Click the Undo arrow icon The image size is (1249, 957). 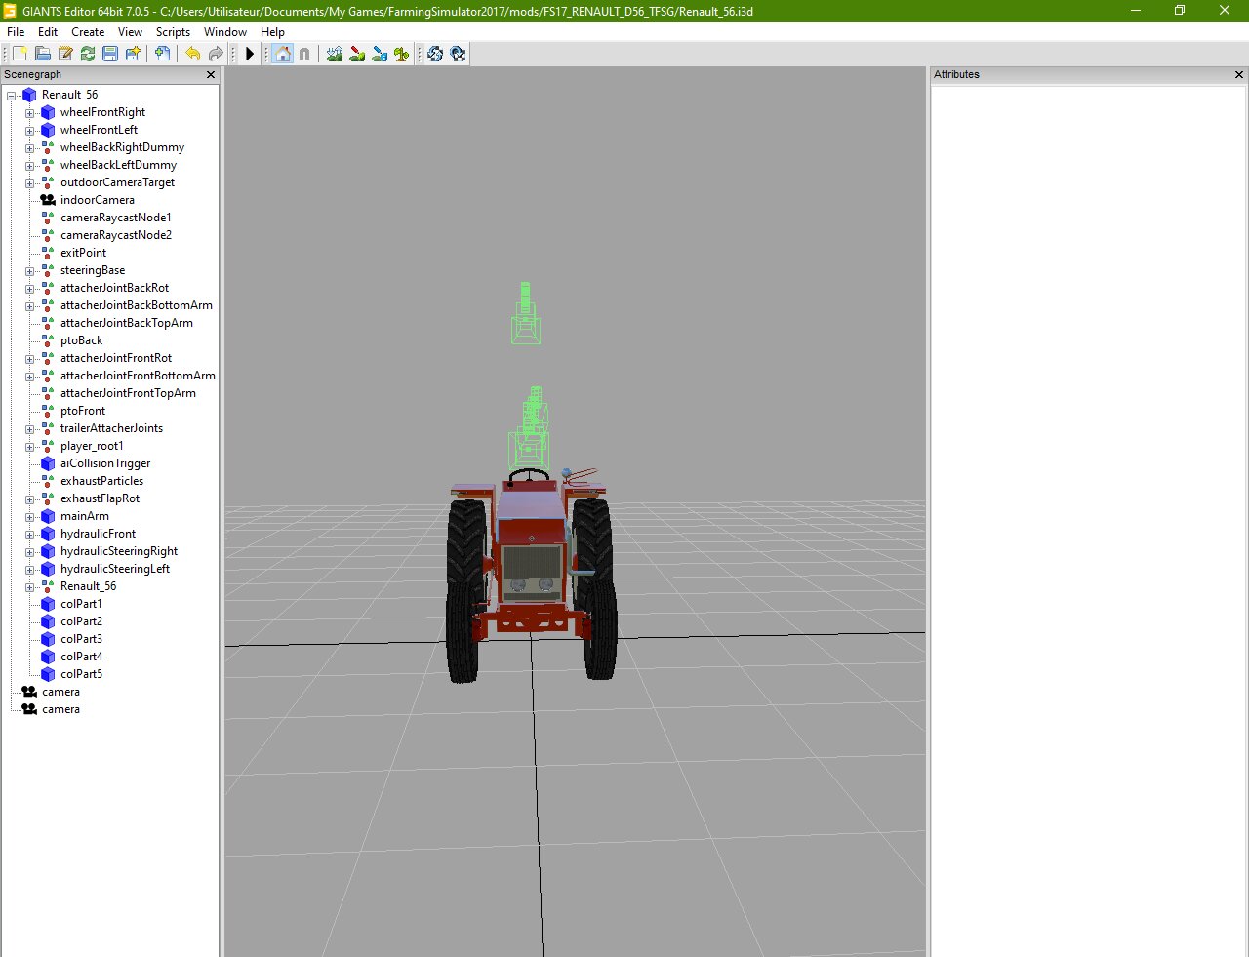[193, 54]
